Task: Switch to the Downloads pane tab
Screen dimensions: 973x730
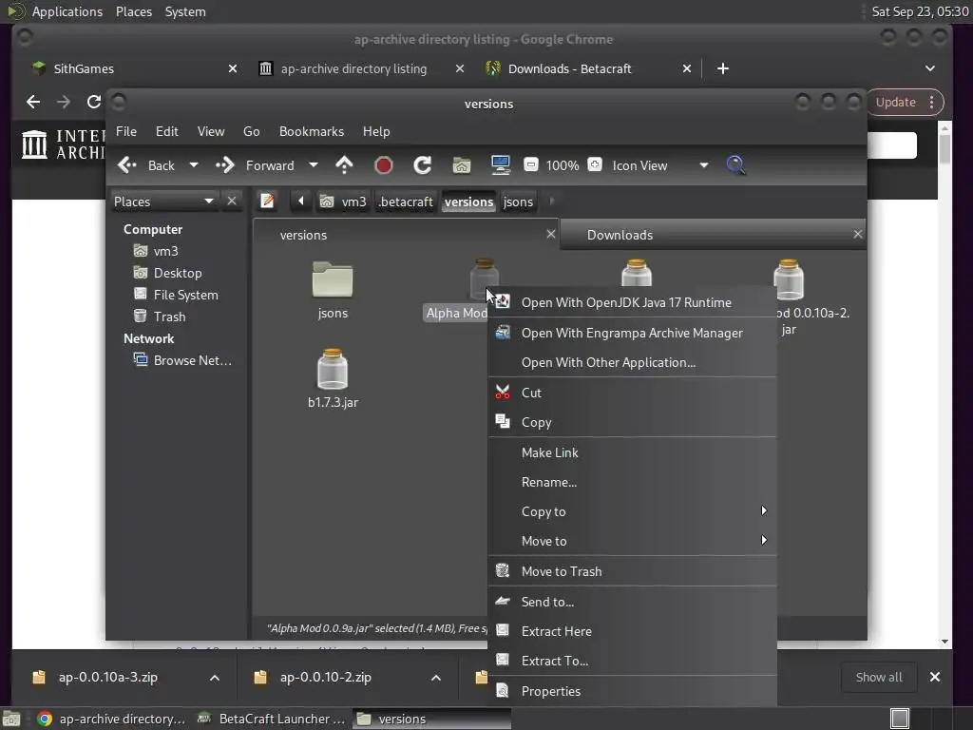Action: (x=713, y=235)
